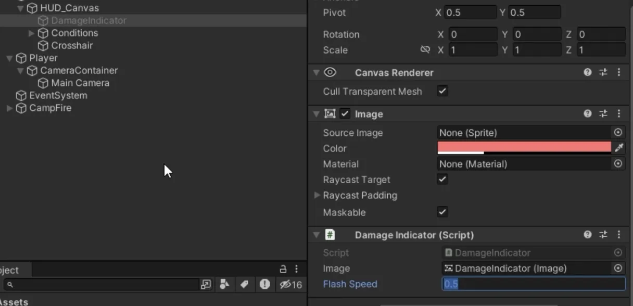Open the Image component more options menu
This screenshot has height=306, width=633.
pos(619,113)
